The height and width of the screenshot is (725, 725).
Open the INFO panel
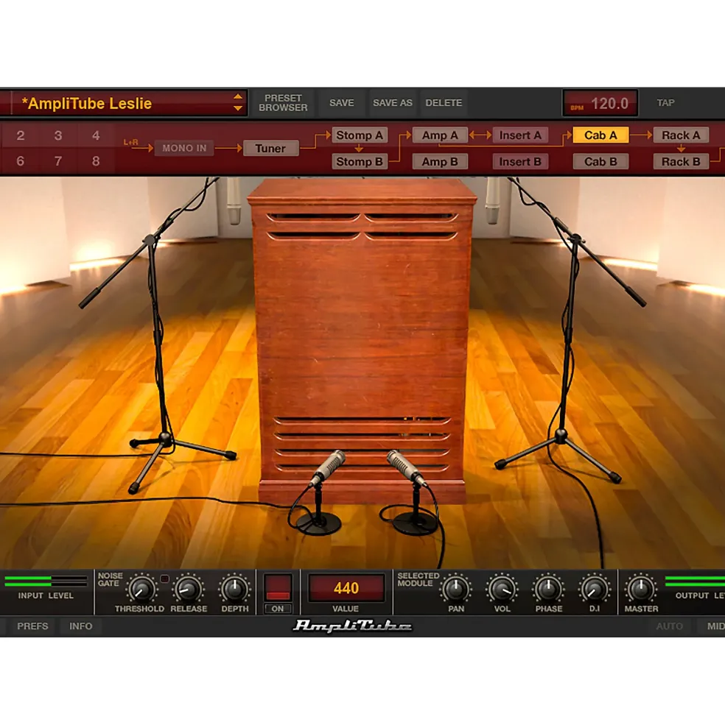[81, 626]
